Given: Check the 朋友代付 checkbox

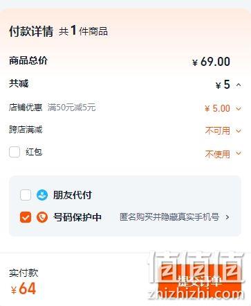Looking at the screenshot, I should pyautogui.click(x=26, y=195).
